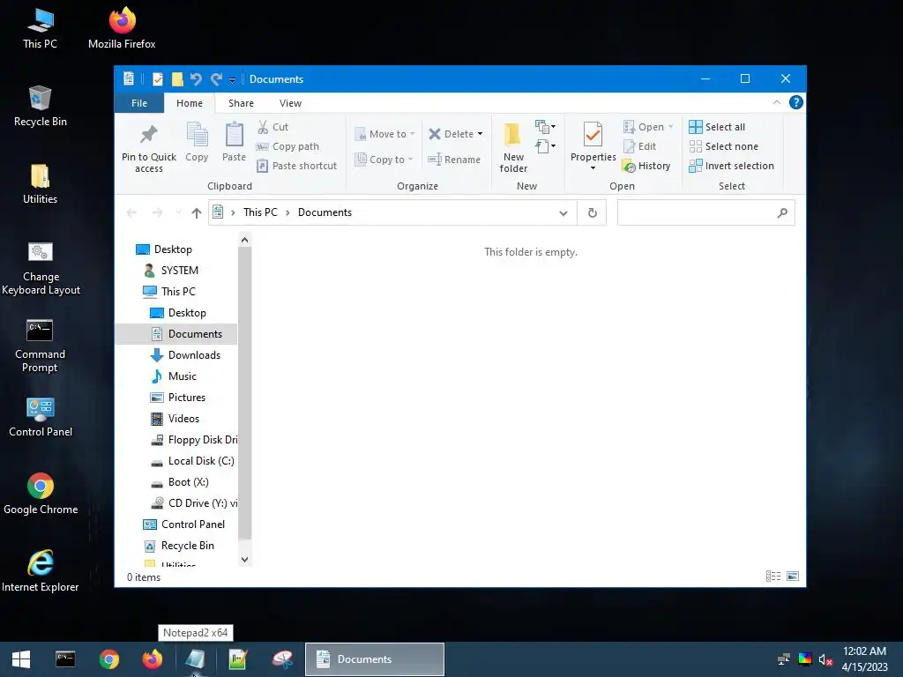Switch to the Share ribbon tab
The height and width of the screenshot is (677, 903).
(241, 103)
